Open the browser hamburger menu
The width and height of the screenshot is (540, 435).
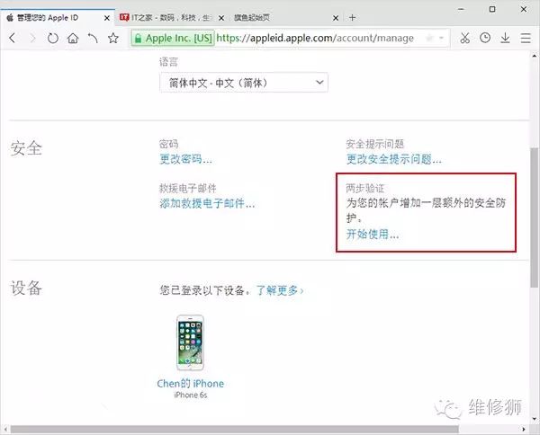[x=526, y=38]
